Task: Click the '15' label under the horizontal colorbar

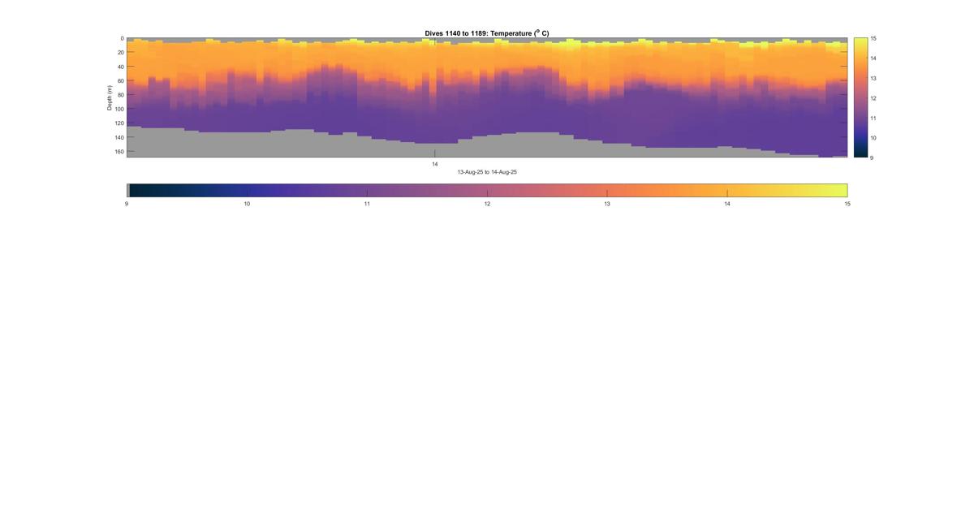Action: pyautogui.click(x=847, y=204)
